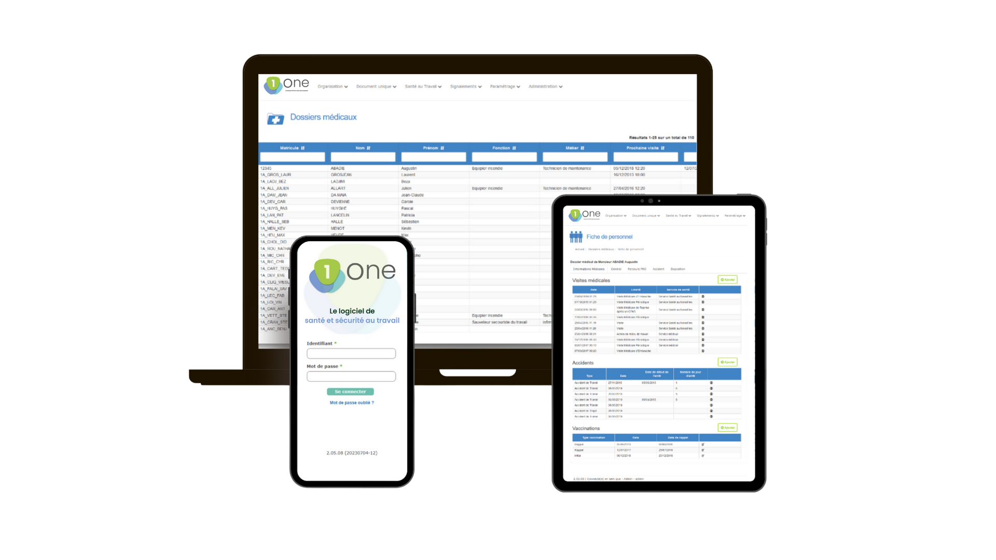Click the Identifiant input field
996x560 pixels.
(351, 354)
